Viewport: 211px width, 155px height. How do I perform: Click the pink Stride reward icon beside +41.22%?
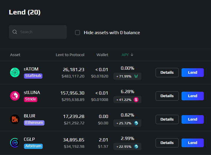[x=136, y=100]
